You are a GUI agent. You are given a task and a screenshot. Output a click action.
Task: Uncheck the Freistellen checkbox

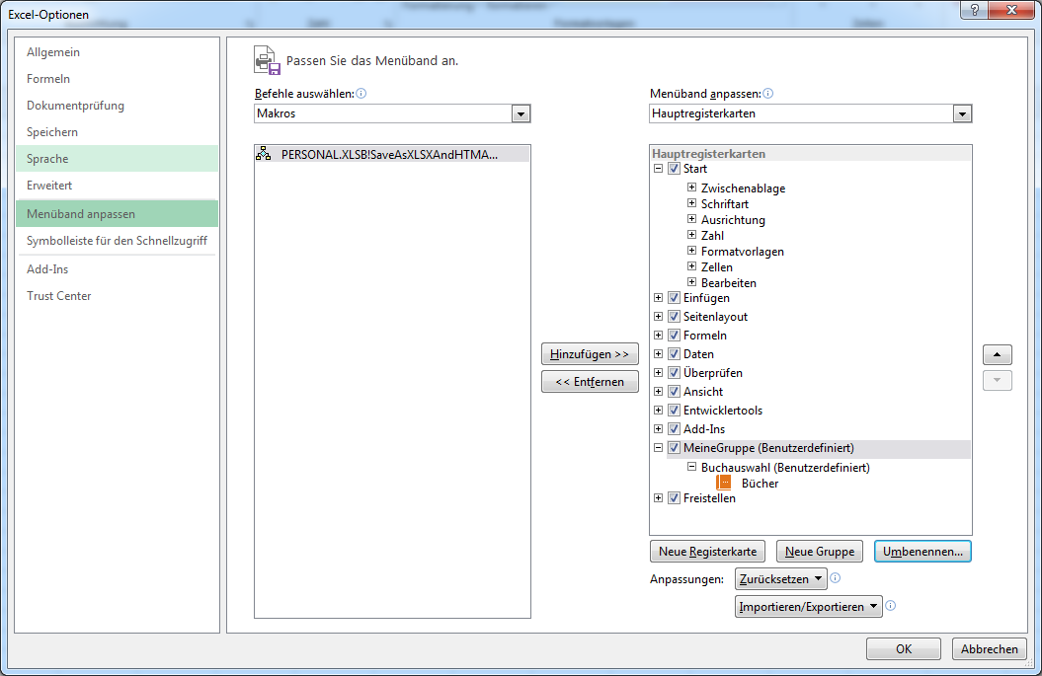click(x=674, y=498)
